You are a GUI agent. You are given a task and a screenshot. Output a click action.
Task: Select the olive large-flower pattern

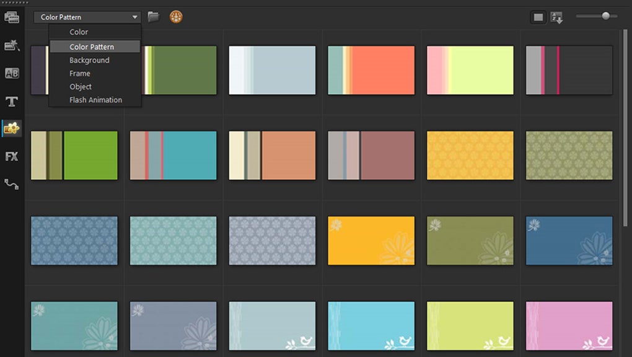pos(470,241)
